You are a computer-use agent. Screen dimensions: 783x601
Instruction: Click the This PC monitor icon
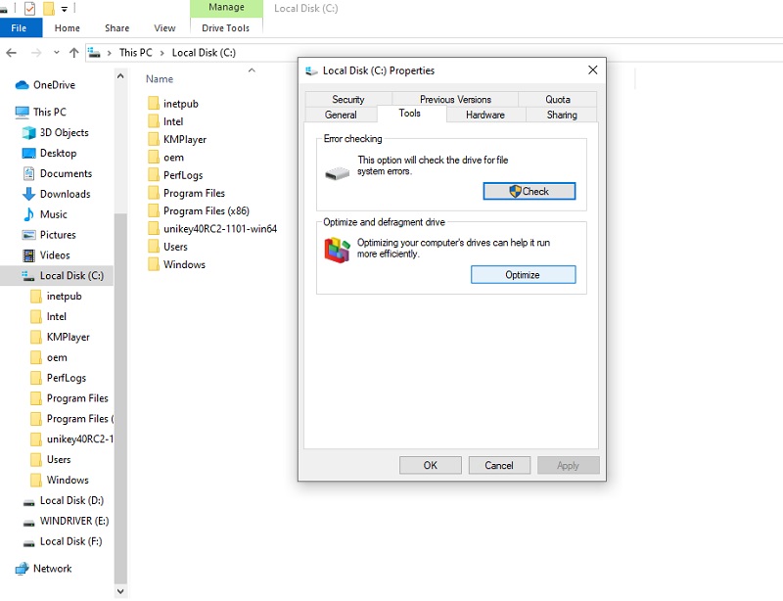[x=22, y=113]
